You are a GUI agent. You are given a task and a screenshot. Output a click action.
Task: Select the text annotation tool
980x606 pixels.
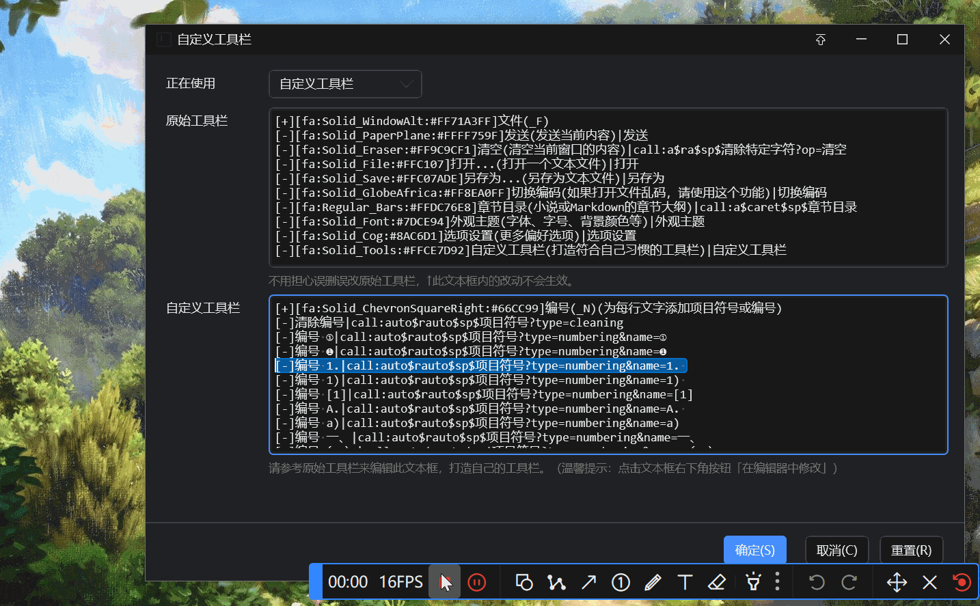click(x=685, y=582)
